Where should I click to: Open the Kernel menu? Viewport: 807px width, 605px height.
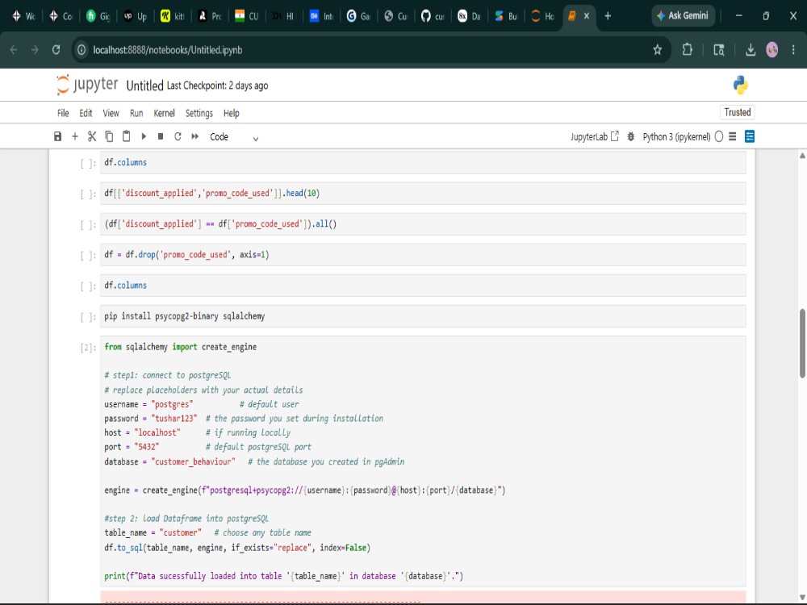[x=164, y=113]
